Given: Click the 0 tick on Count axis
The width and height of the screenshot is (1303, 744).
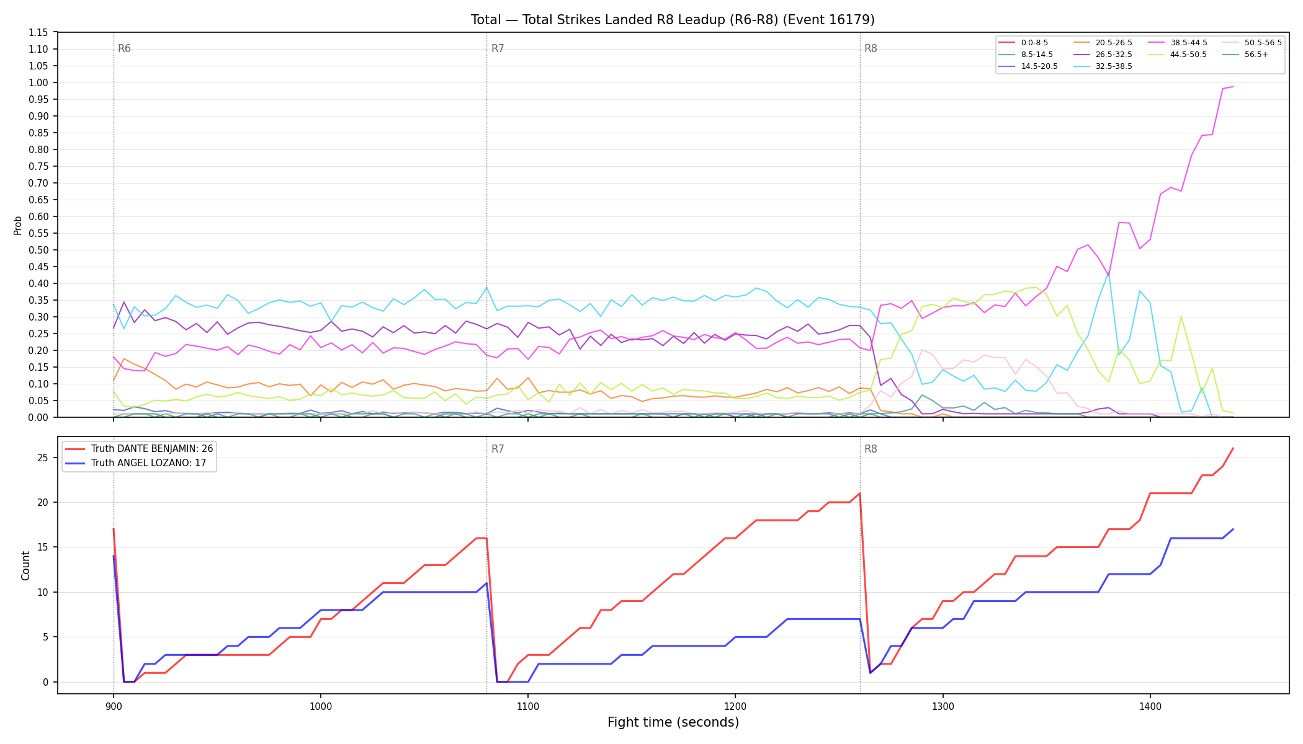Looking at the screenshot, I should coord(46,682).
